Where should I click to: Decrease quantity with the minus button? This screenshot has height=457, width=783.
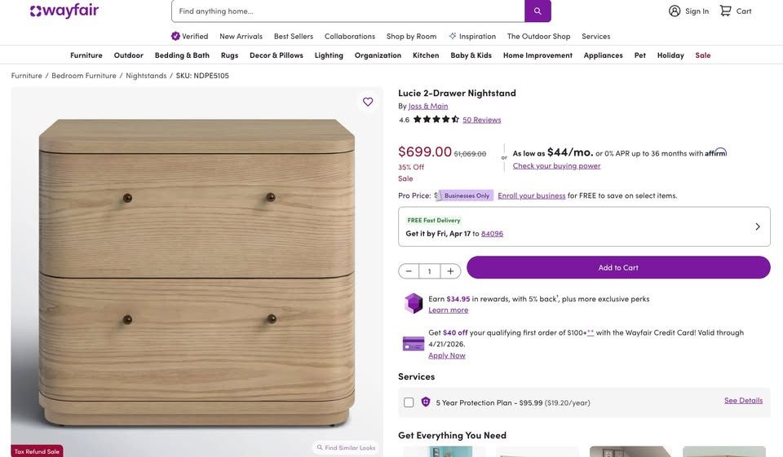409,271
